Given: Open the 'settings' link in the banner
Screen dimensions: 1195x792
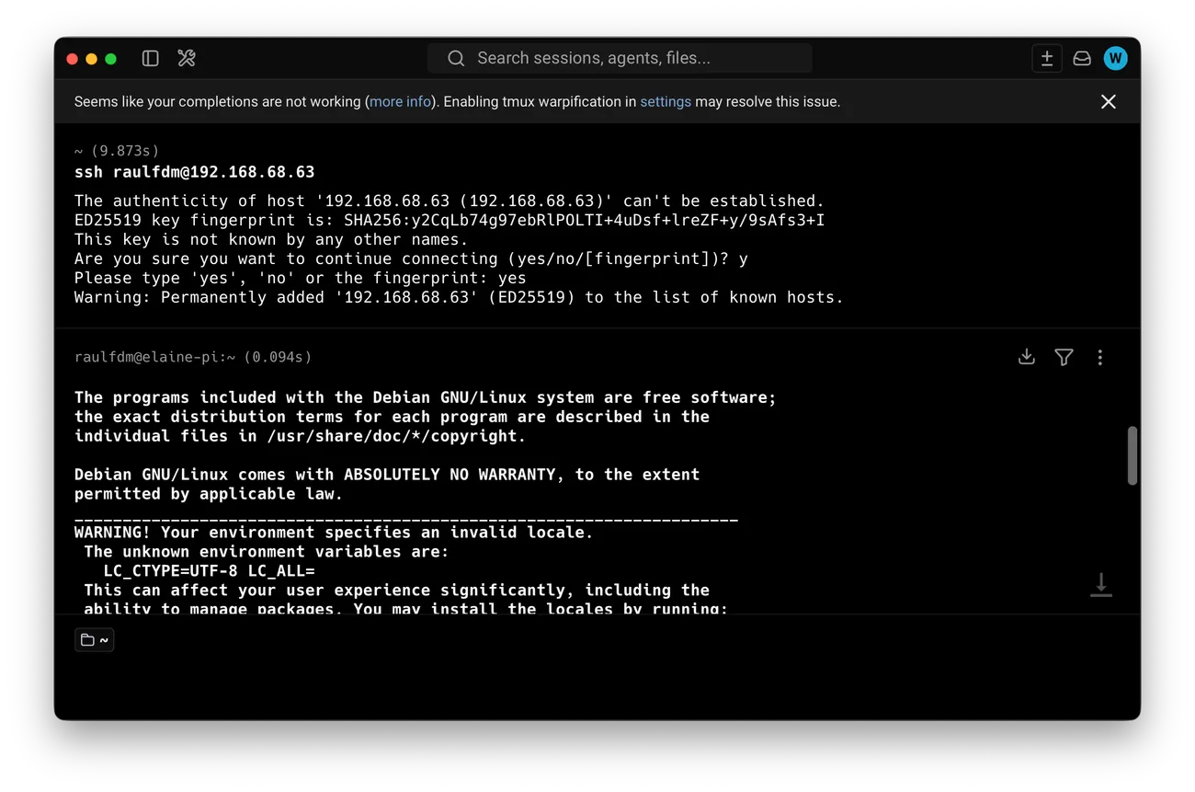Looking at the screenshot, I should click(666, 102).
